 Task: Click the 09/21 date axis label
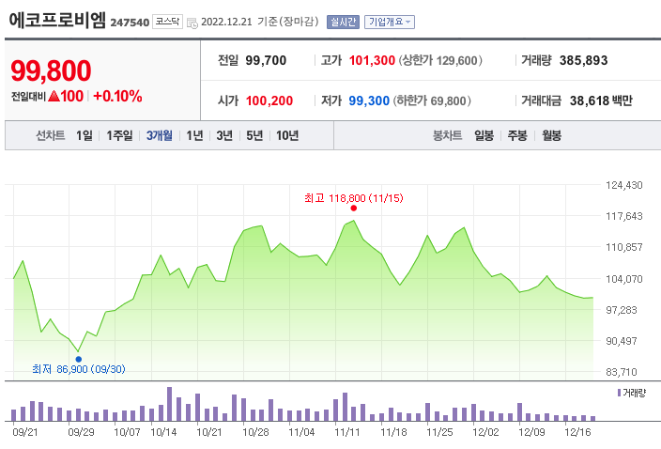(24, 432)
